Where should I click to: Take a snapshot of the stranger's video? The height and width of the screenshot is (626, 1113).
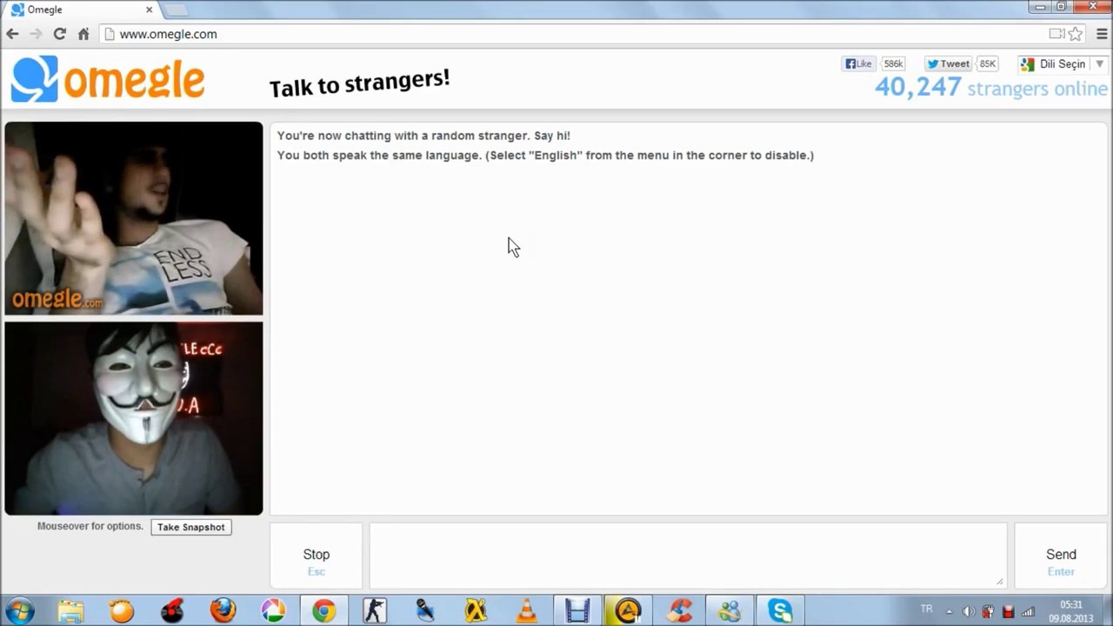pos(191,527)
